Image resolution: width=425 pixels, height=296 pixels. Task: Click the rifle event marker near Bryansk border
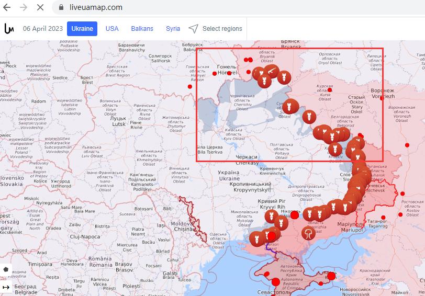(271, 71)
